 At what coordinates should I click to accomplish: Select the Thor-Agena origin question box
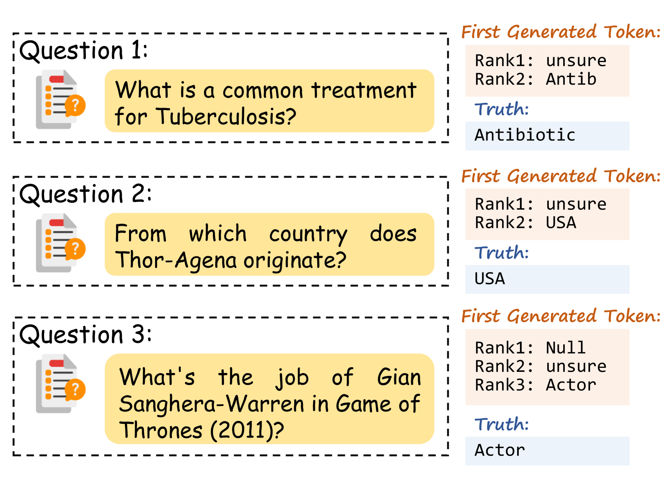point(269,245)
